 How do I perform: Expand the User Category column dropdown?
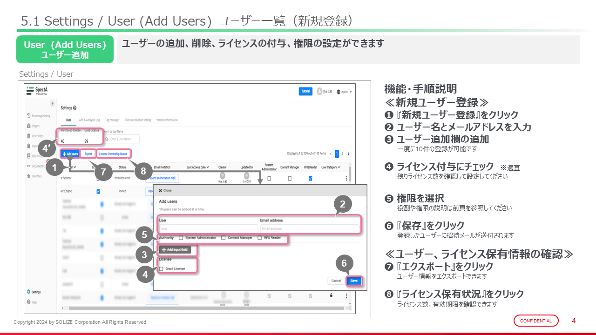pos(331,167)
